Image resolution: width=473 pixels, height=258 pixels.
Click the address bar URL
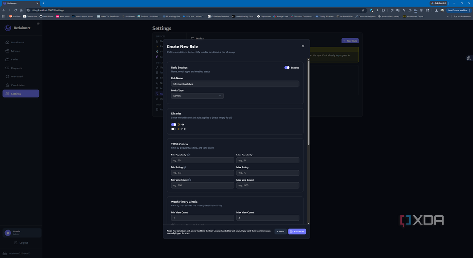tap(48, 10)
